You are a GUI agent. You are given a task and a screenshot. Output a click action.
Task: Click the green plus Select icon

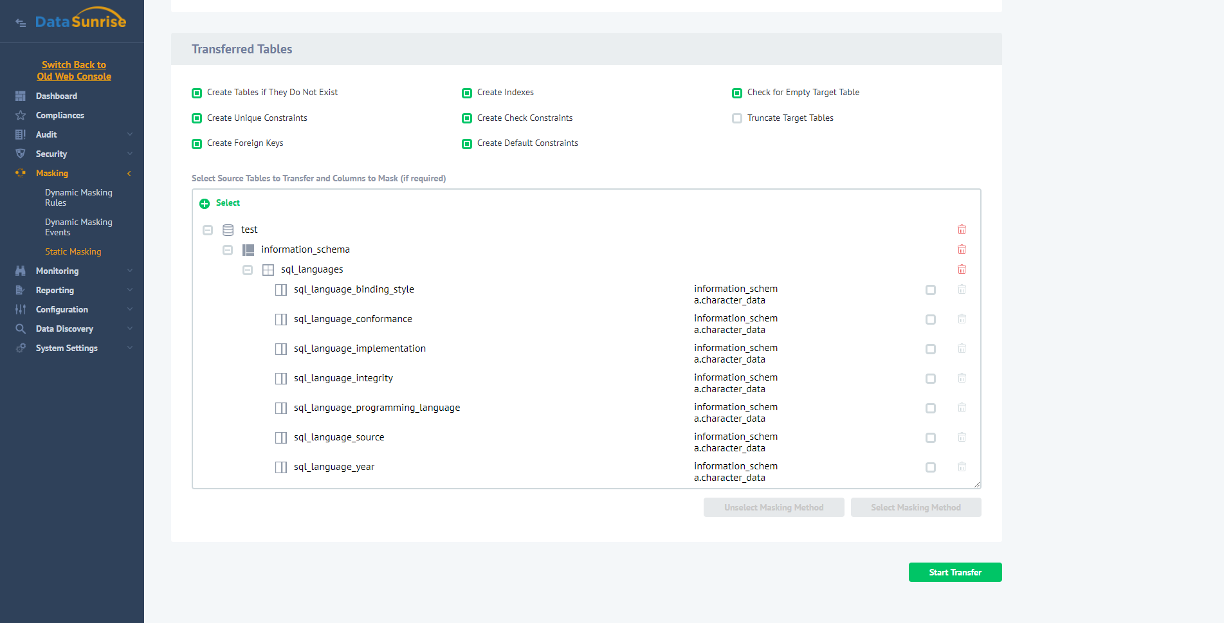pyautogui.click(x=205, y=204)
